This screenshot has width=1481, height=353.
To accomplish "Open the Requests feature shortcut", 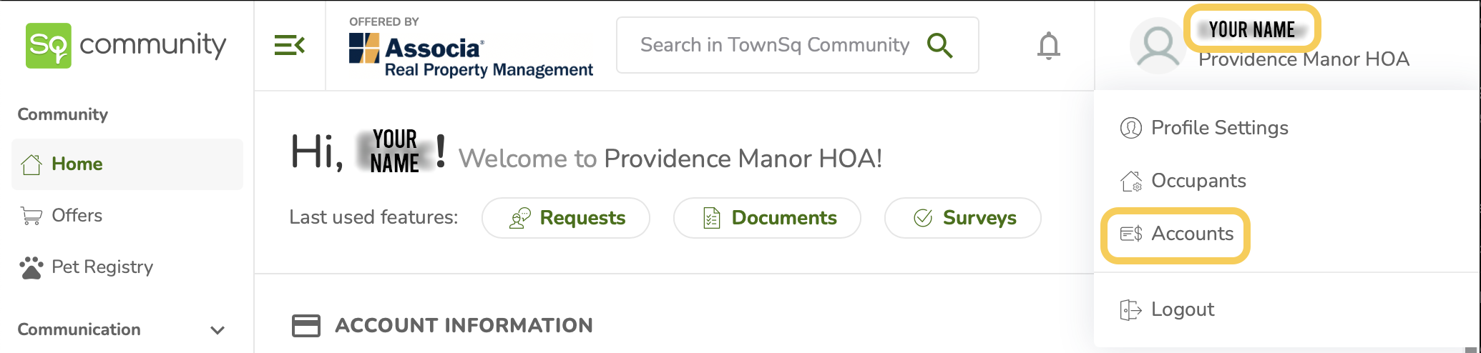I will tap(566, 218).
